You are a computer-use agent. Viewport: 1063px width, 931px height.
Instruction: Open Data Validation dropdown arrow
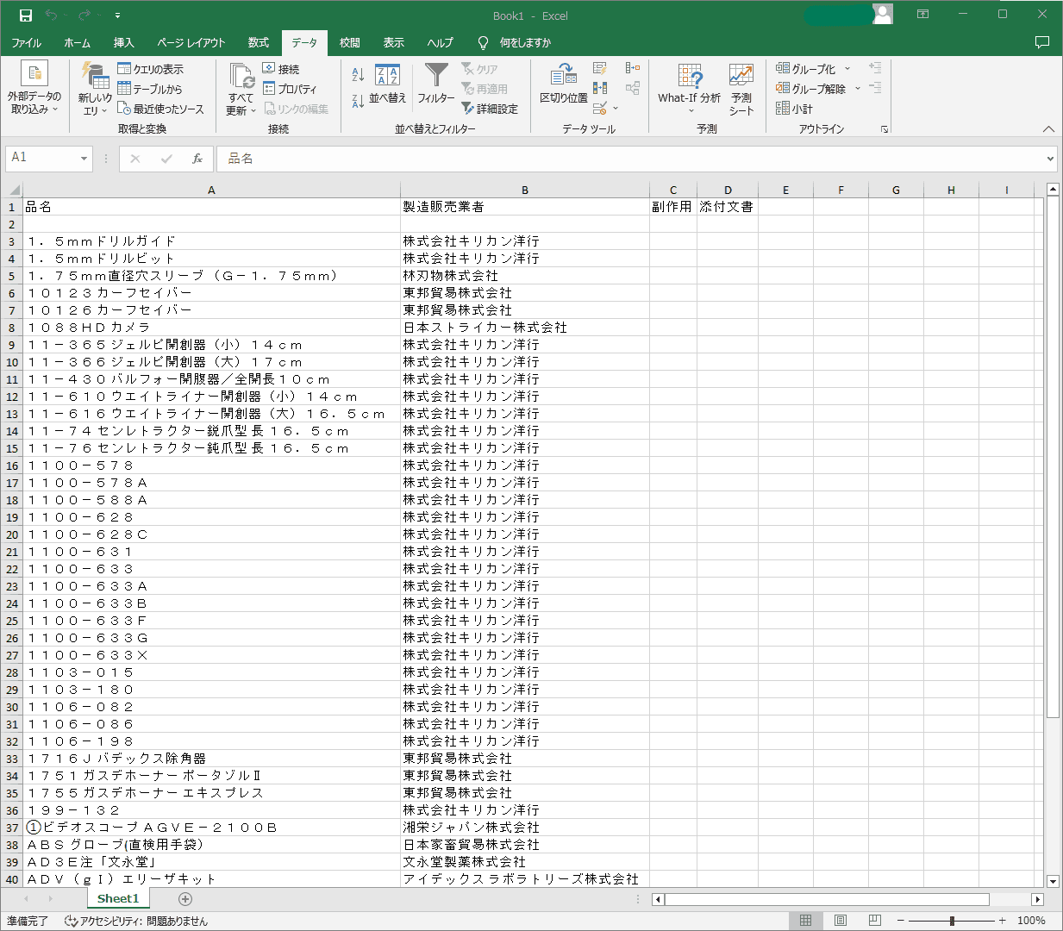pyautogui.click(x=616, y=109)
